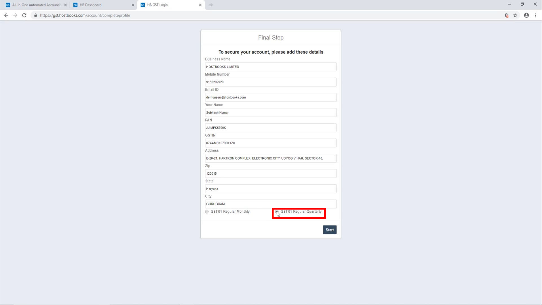Close the browser window
This screenshot has width=542, height=305.
535,4
